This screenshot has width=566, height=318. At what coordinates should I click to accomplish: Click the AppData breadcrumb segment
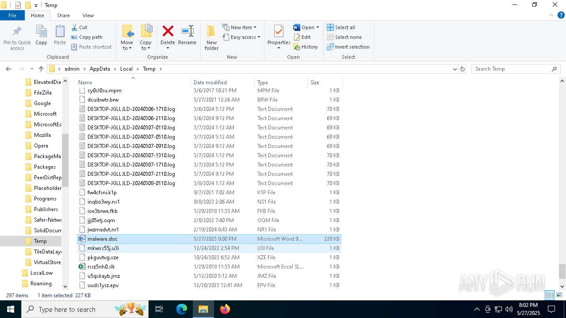(99, 69)
